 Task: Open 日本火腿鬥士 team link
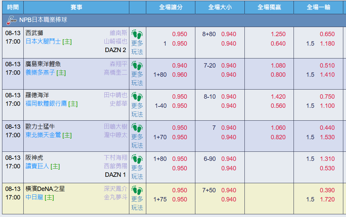tap(43, 42)
